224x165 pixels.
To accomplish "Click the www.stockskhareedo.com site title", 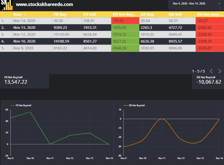I will [x=44, y=4].
